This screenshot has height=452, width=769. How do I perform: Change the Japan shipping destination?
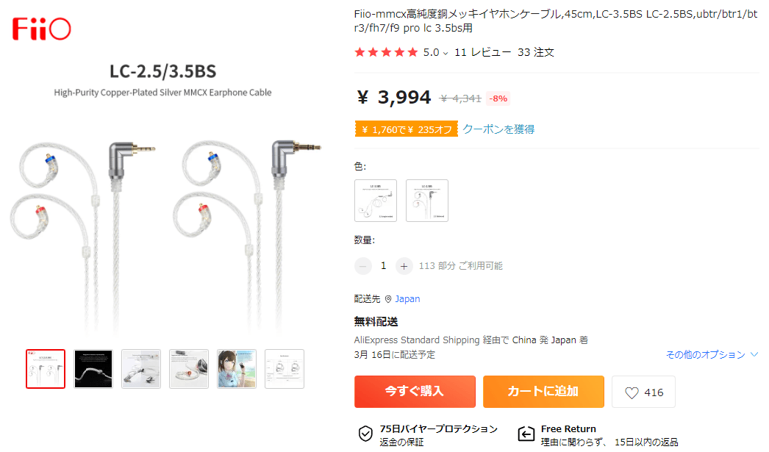click(407, 299)
